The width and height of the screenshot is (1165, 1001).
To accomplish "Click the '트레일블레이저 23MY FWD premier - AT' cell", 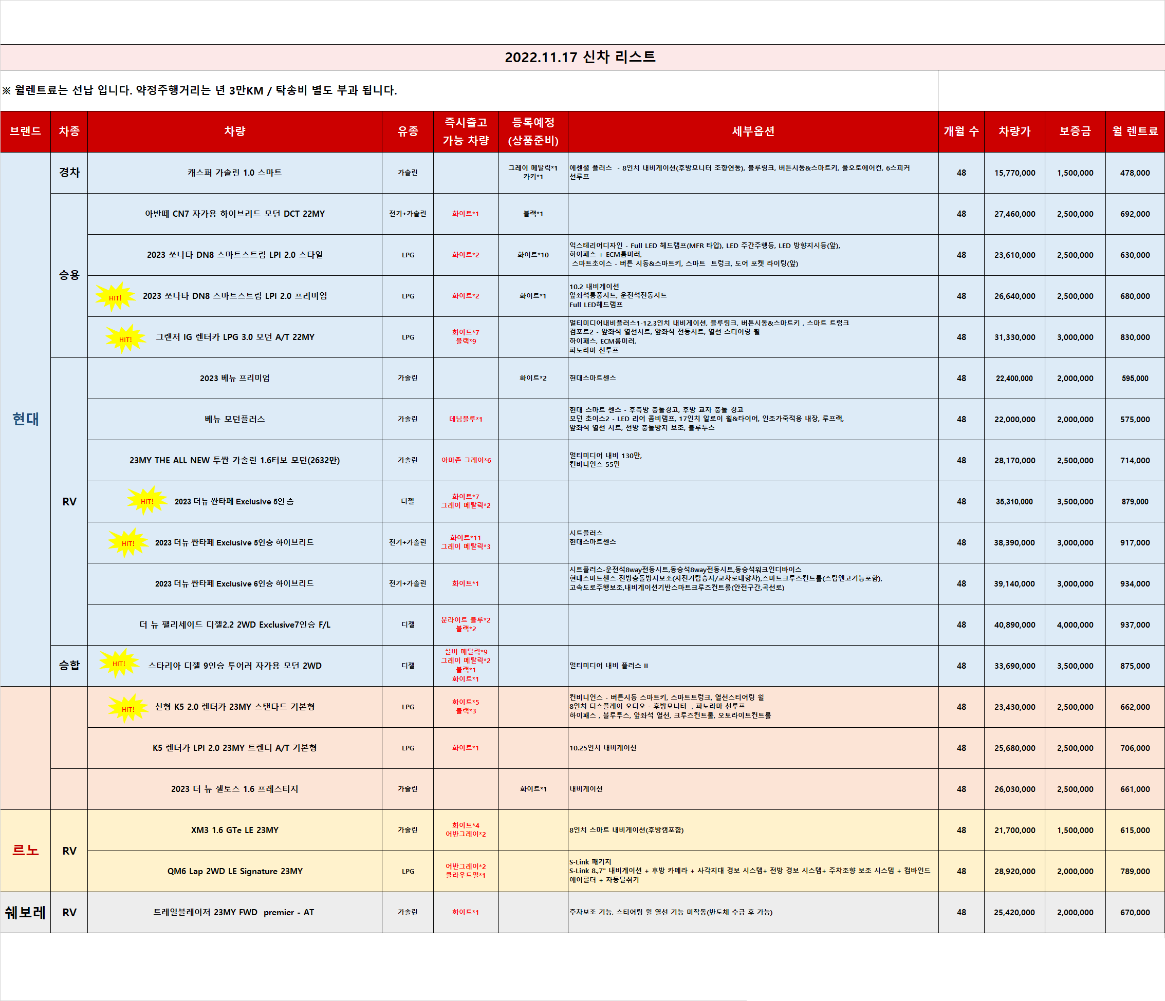I will pos(235,912).
